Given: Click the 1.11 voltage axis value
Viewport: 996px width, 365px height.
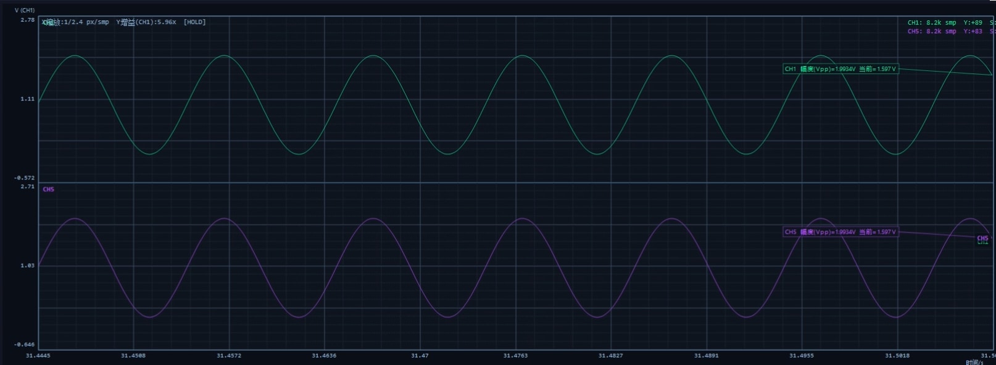Looking at the screenshot, I should coord(28,99).
